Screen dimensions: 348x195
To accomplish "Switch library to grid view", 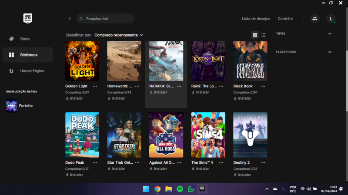I will tap(255, 35).
